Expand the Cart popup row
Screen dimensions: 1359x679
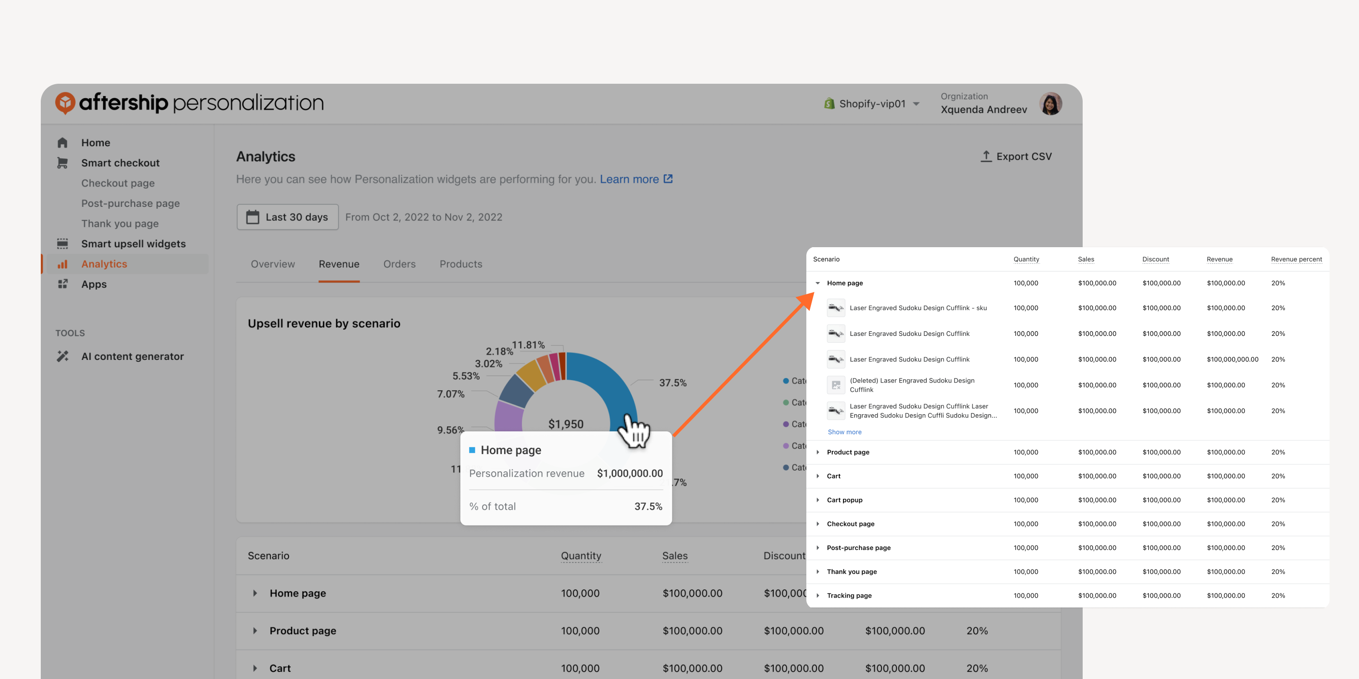[x=818, y=500]
